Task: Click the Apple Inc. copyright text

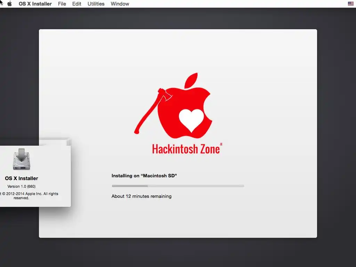Action: click(29, 196)
